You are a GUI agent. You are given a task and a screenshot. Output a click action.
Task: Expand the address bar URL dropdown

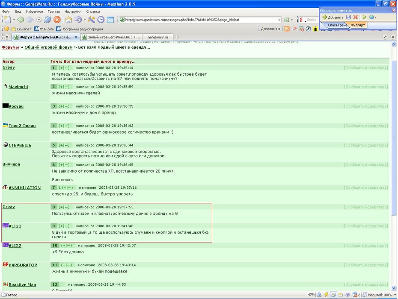(279, 20)
